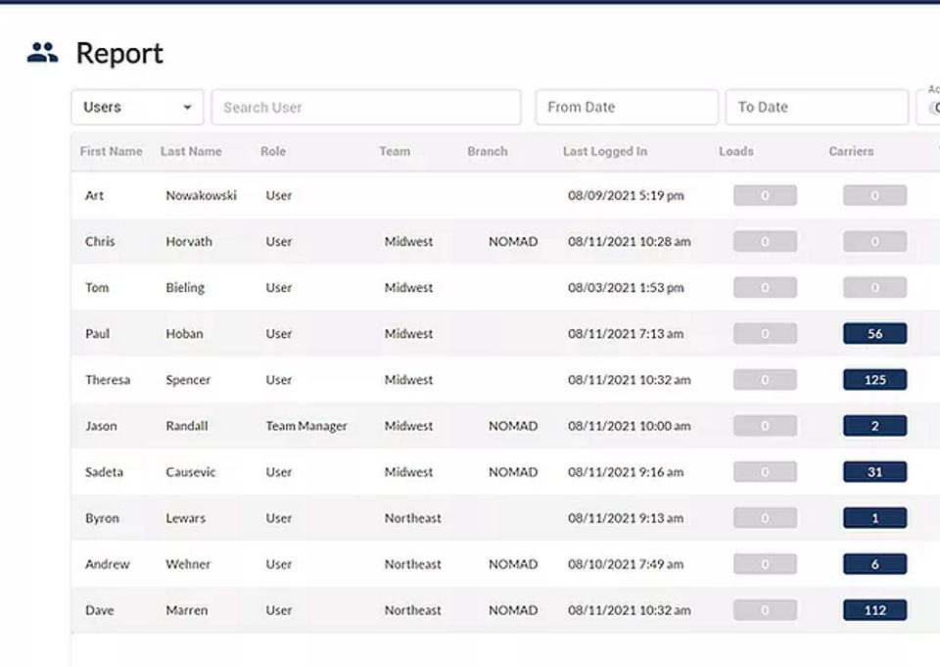The height and width of the screenshot is (667, 940).
Task: Select the last name Horvath
Action: [x=189, y=242]
